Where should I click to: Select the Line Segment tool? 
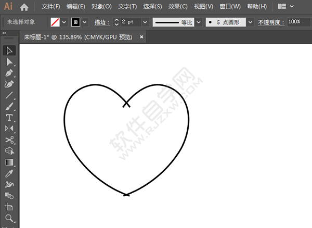9,95
